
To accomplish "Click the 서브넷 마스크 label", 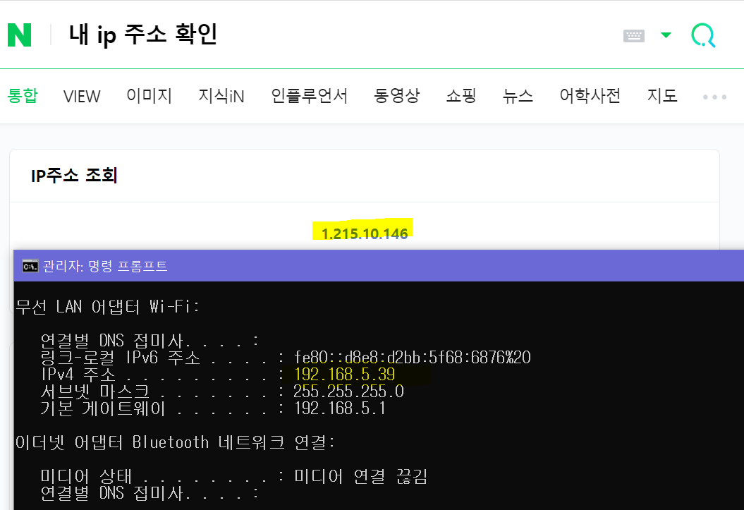I will pyautogui.click(x=95, y=391).
